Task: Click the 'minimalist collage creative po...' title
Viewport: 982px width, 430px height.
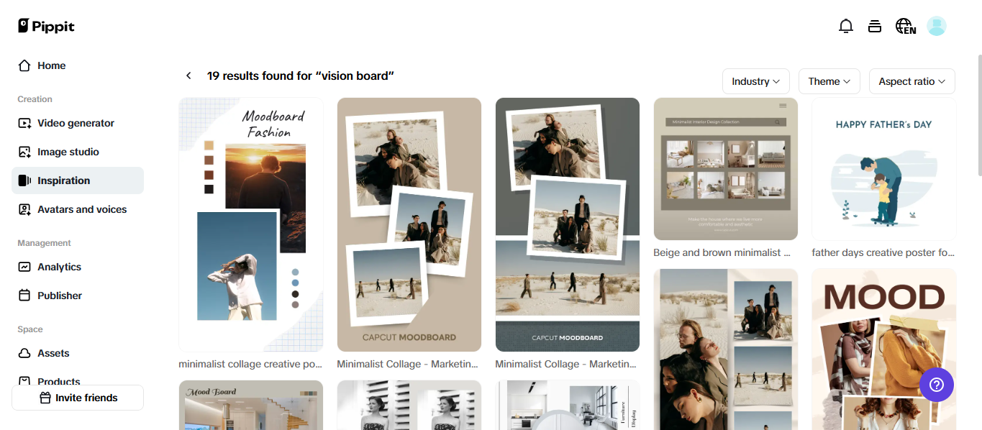Action: pyautogui.click(x=250, y=364)
